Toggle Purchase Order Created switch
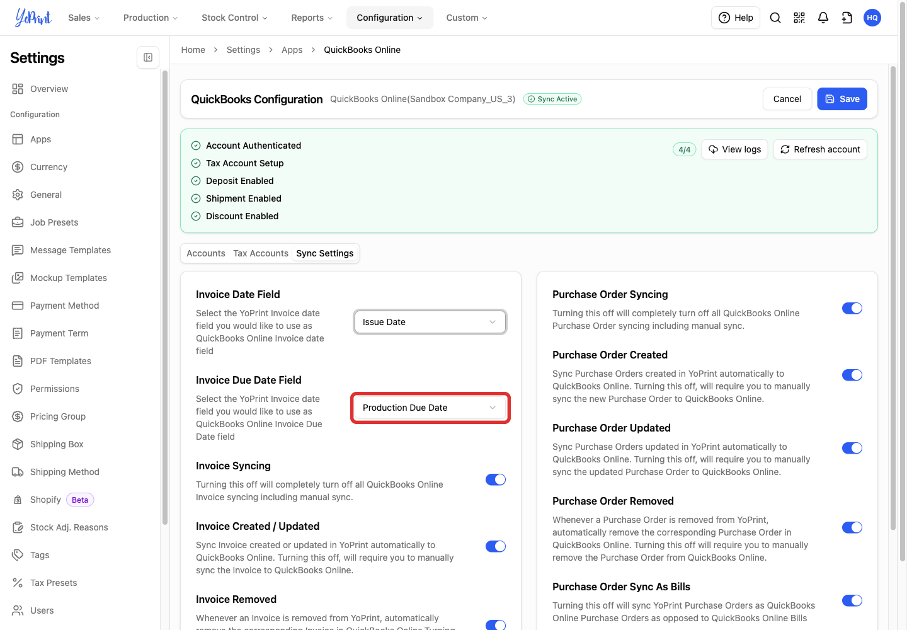The height and width of the screenshot is (630, 907). (852, 375)
